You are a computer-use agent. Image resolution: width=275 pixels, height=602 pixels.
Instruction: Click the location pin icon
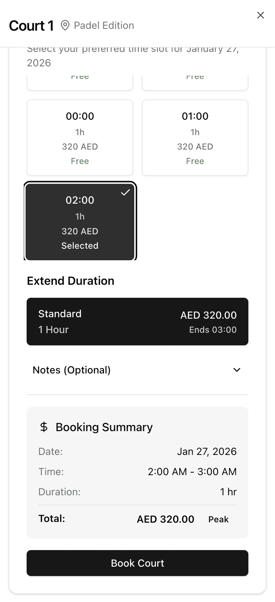[x=65, y=26]
